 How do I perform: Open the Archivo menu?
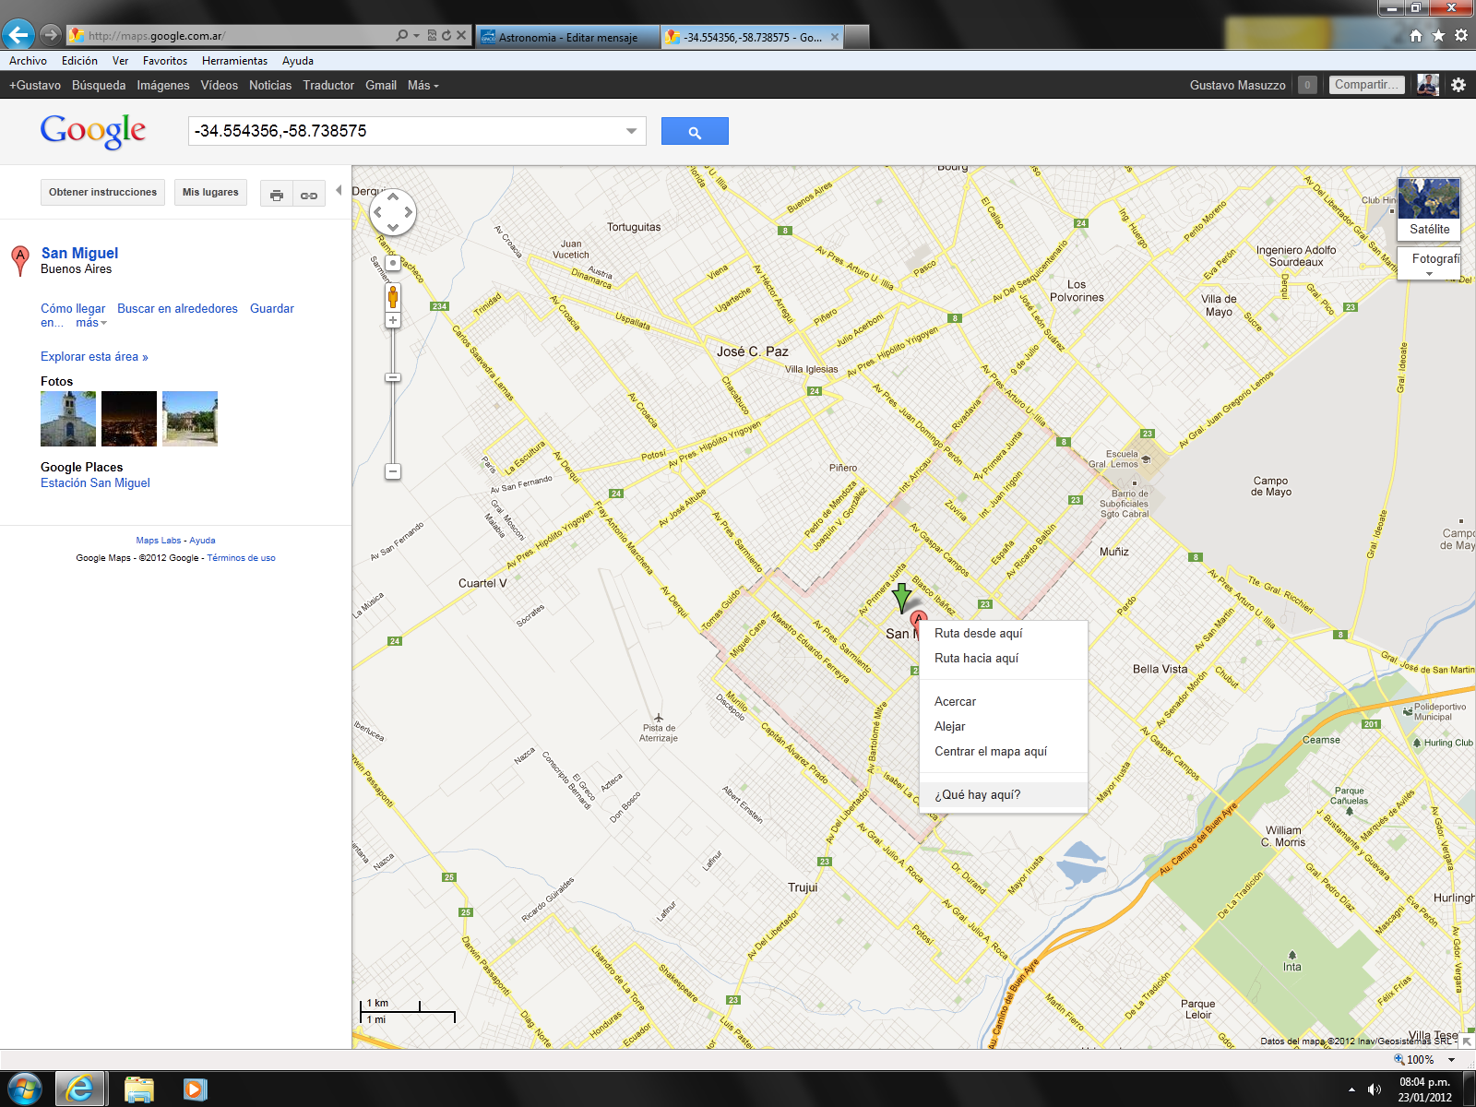[28, 61]
